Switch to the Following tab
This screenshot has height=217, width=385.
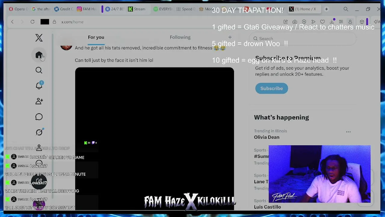180,37
